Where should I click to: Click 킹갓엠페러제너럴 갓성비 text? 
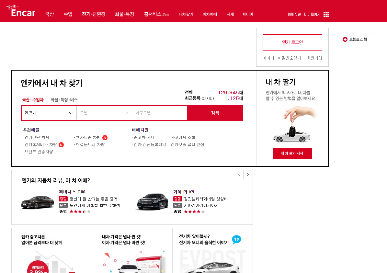click(206, 199)
